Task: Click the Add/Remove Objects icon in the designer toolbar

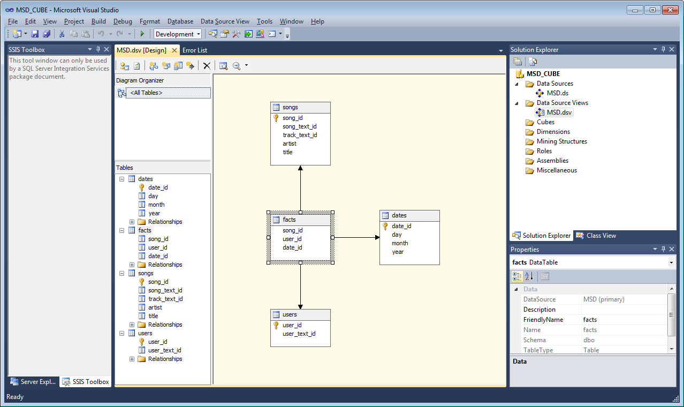Action: 125,66
